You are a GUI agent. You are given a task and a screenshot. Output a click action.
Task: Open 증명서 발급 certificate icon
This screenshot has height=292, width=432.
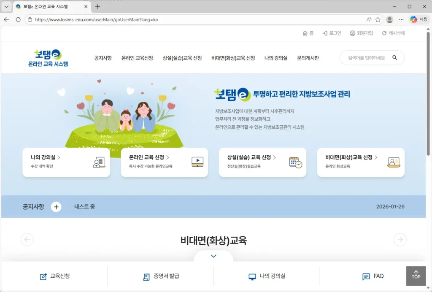coord(146,276)
